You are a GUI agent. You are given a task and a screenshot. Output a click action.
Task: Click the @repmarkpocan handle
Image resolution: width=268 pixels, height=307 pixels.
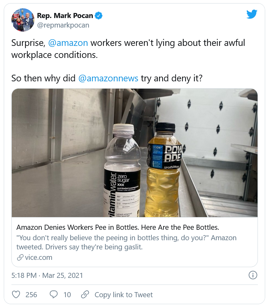[x=63, y=25]
